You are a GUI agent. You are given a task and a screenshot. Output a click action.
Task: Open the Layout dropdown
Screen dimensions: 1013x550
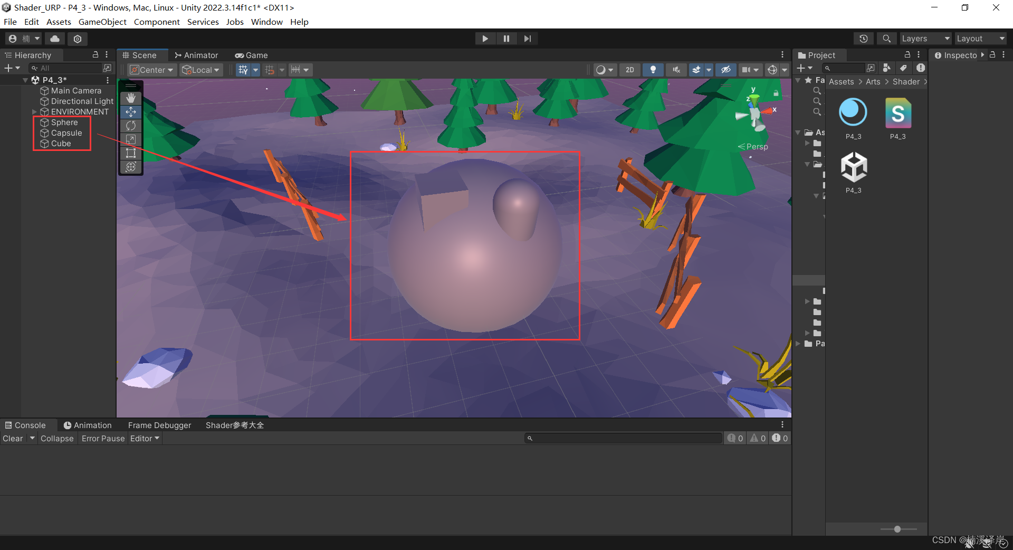click(981, 39)
